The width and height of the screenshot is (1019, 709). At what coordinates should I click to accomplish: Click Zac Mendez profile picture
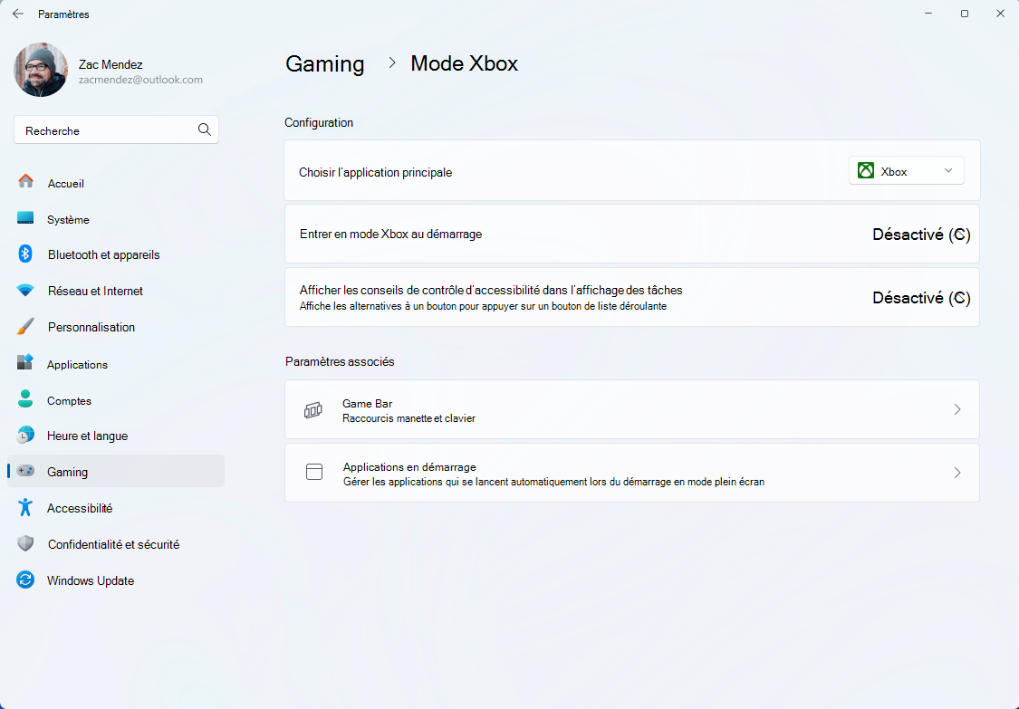pos(40,71)
